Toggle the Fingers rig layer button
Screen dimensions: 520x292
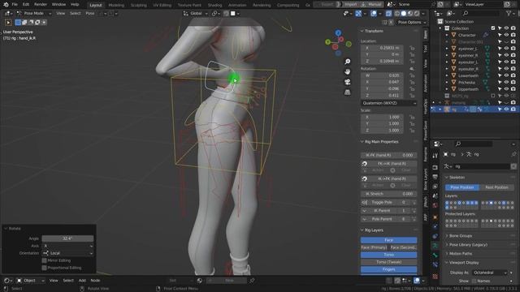point(388,269)
